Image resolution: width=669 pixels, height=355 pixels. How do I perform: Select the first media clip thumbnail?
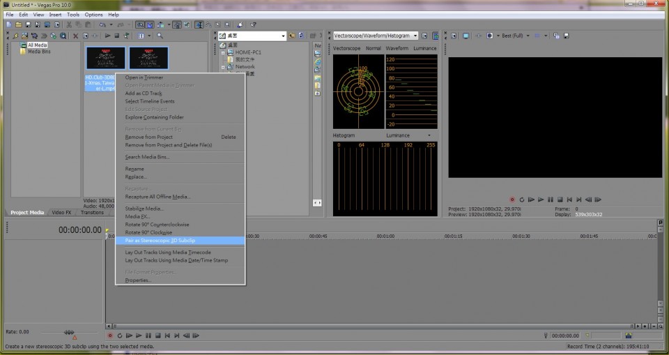point(105,58)
